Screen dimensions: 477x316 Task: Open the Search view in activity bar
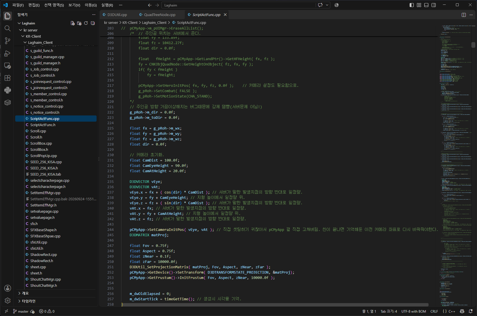click(x=8, y=28)
